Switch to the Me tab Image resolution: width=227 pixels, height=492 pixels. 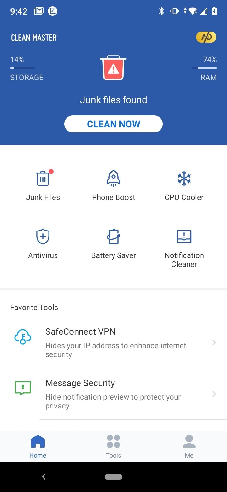[x=189, y=446]
